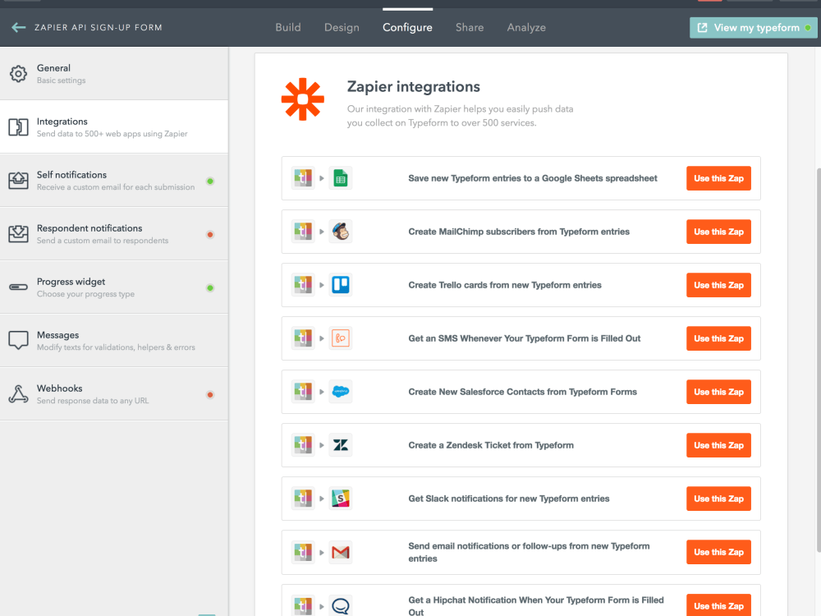Open Webhooks settings section
The height and width of the screenshot is (616, 821).
[114, 394]
